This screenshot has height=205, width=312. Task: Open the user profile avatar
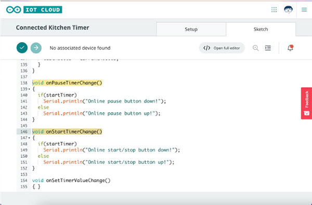point(288,9)
